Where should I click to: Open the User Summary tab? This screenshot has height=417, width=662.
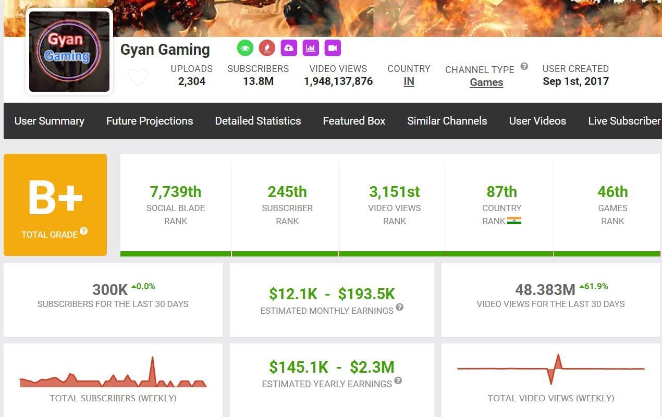[50, 121]
